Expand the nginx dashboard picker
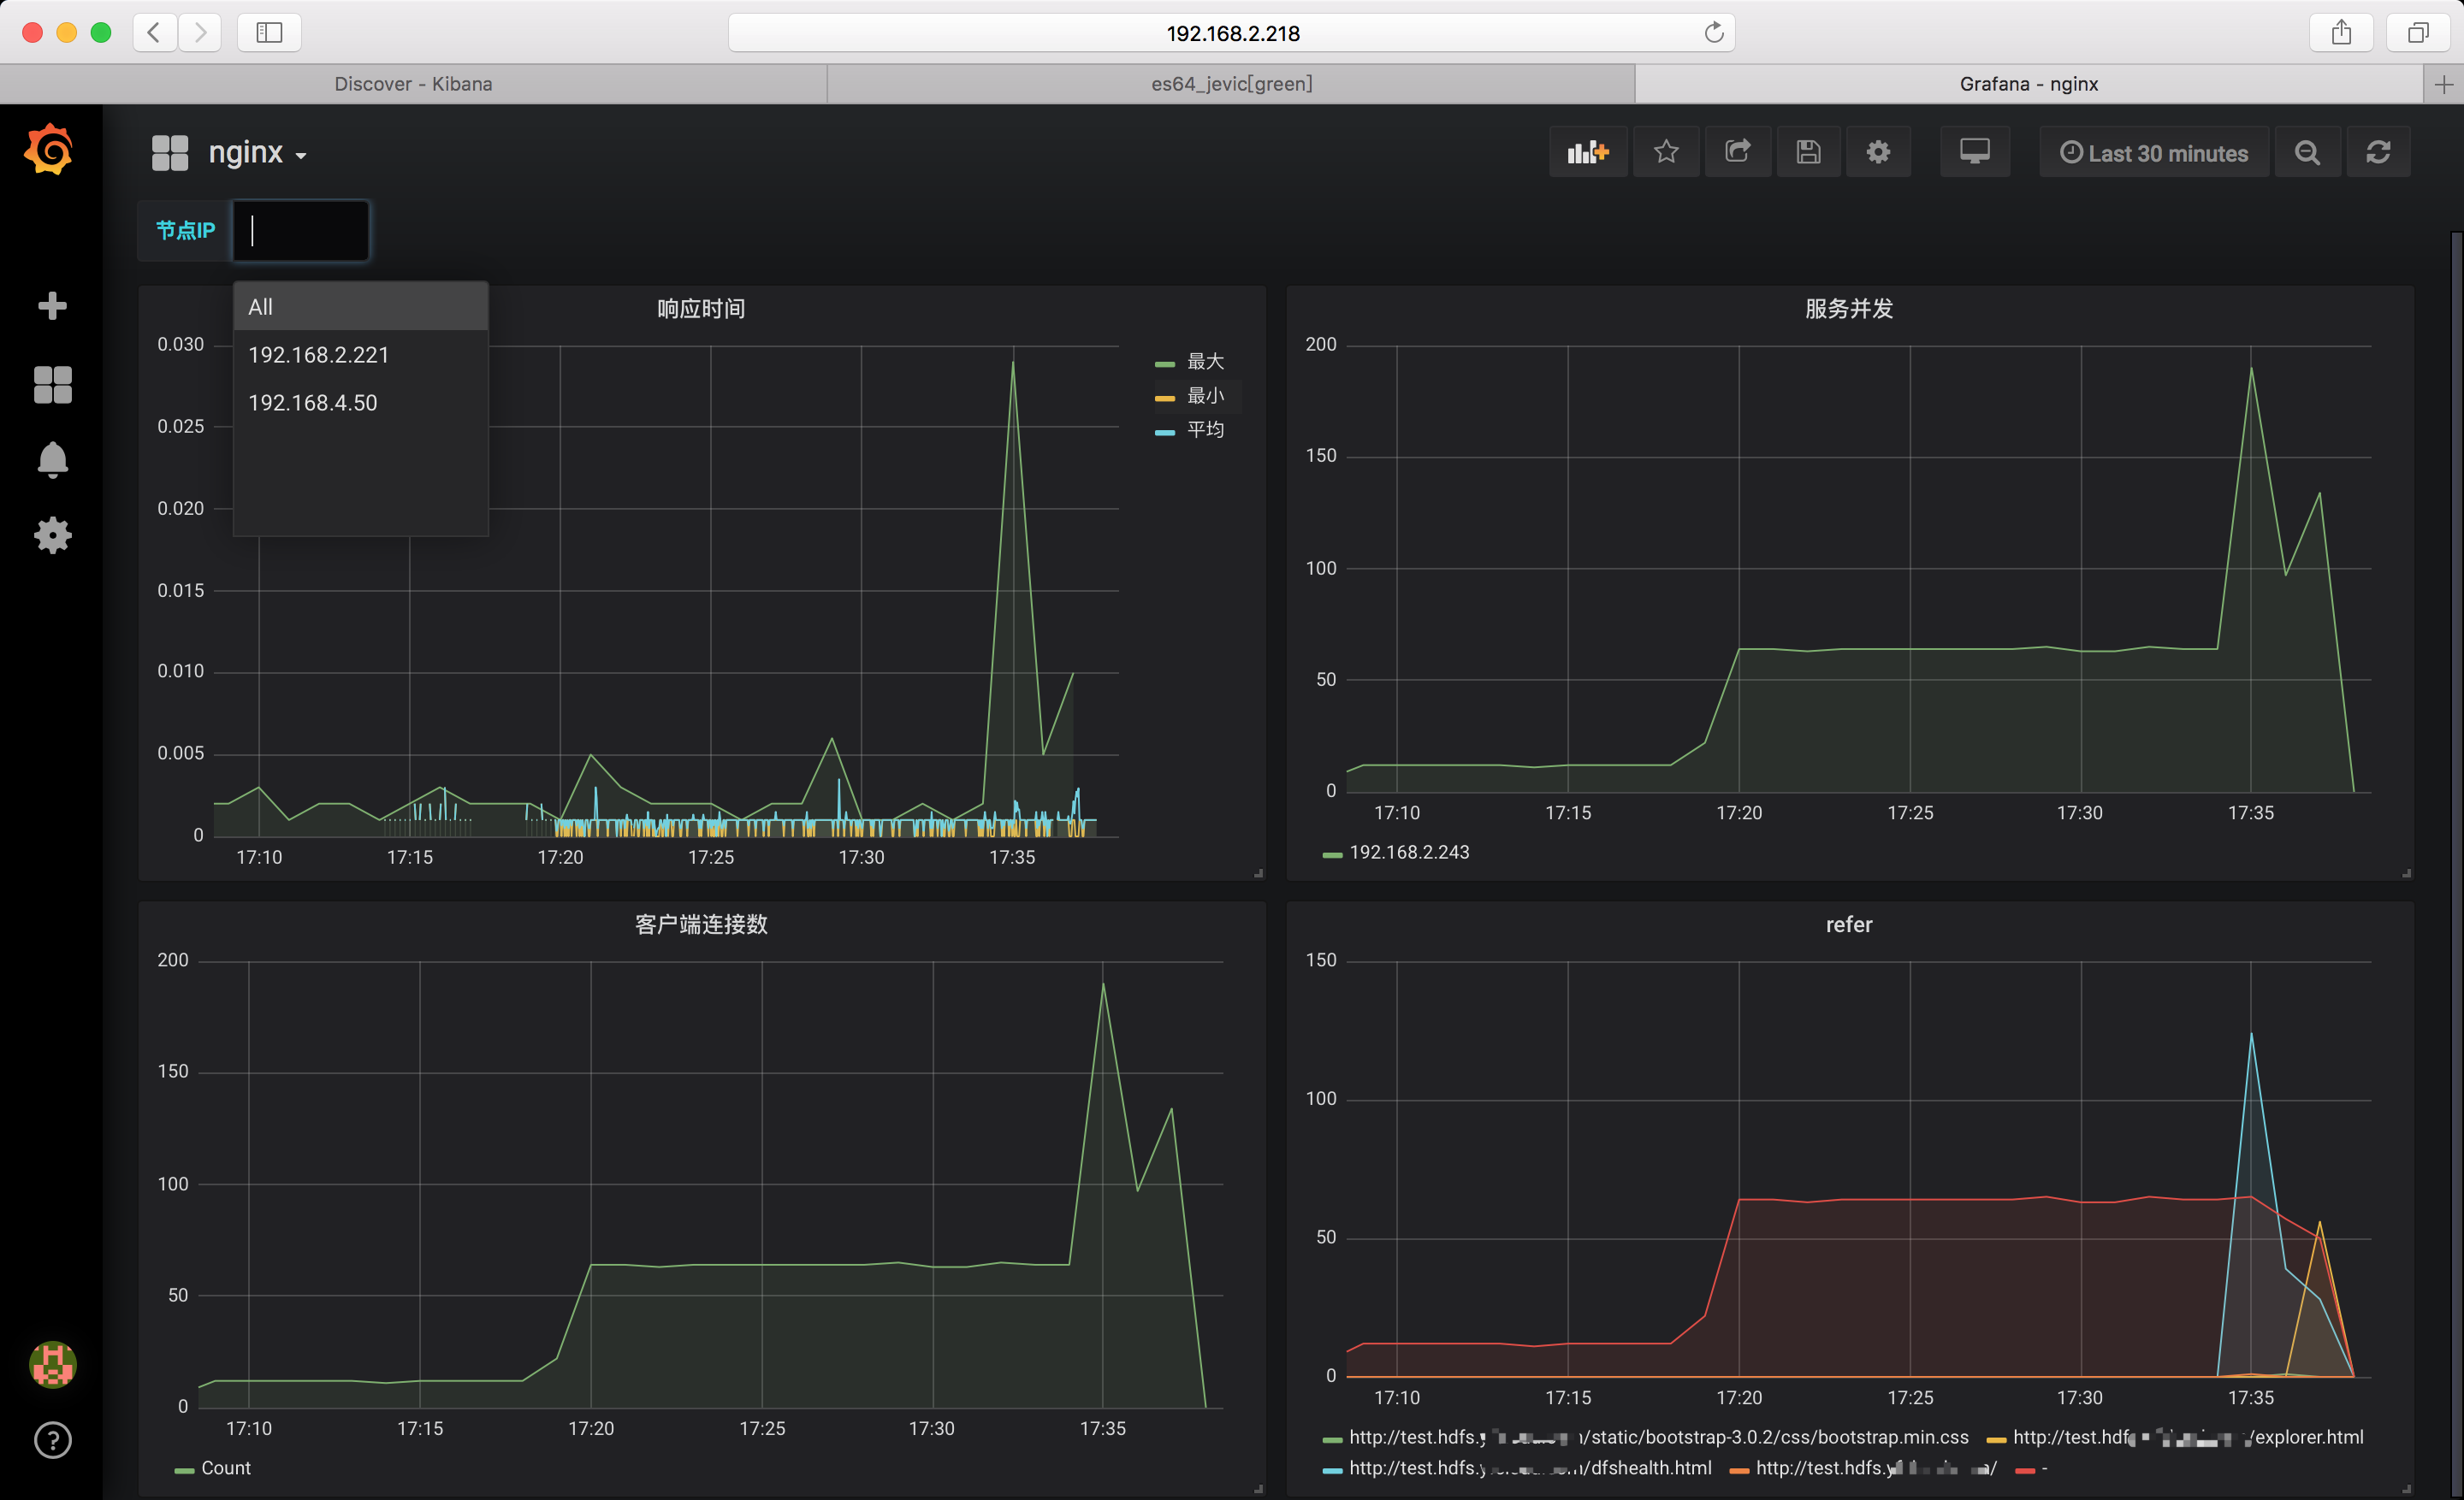 (x=257, y=153)
